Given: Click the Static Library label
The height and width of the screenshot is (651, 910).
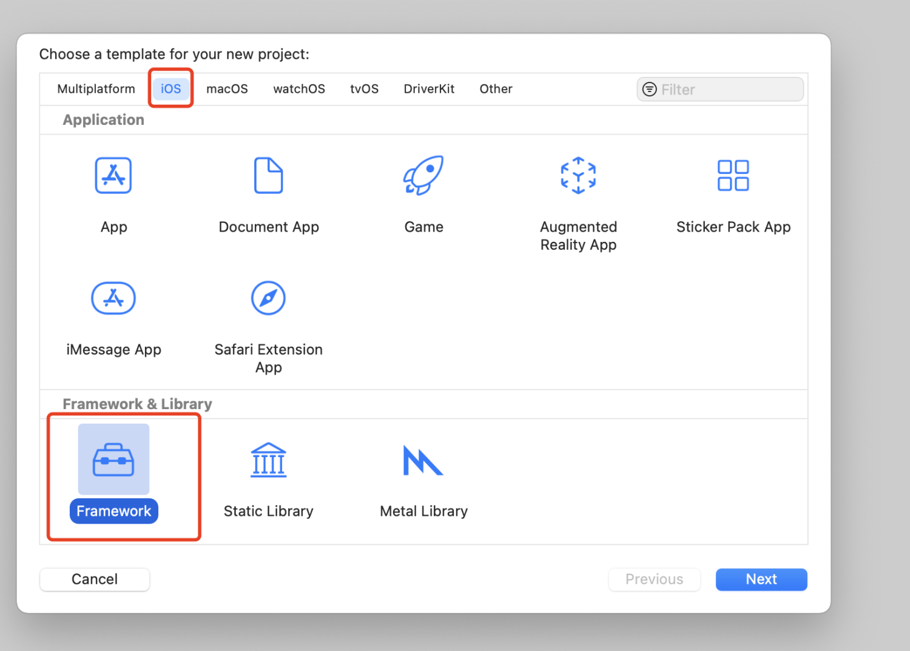Looking at the screenshot, I should point(268,511).
